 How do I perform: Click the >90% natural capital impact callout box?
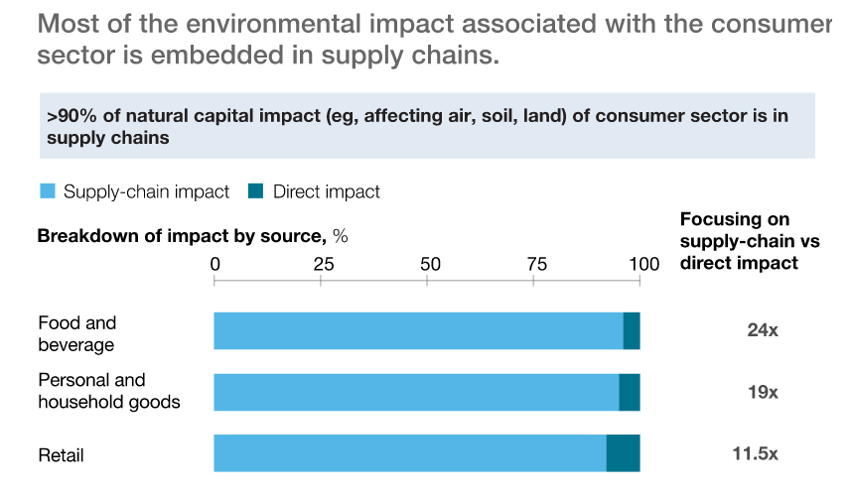[425, 127]
